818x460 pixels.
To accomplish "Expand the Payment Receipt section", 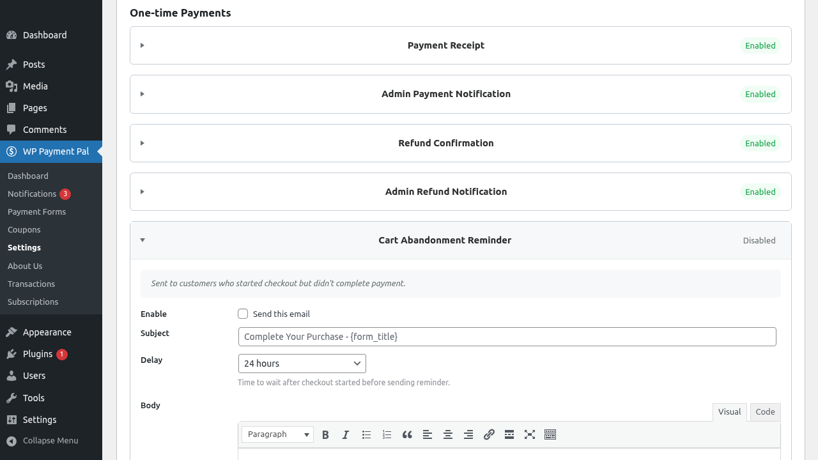I will tap(445, 45).
